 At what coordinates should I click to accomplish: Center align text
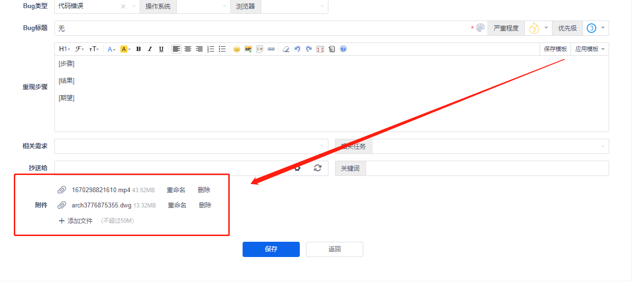188,49
